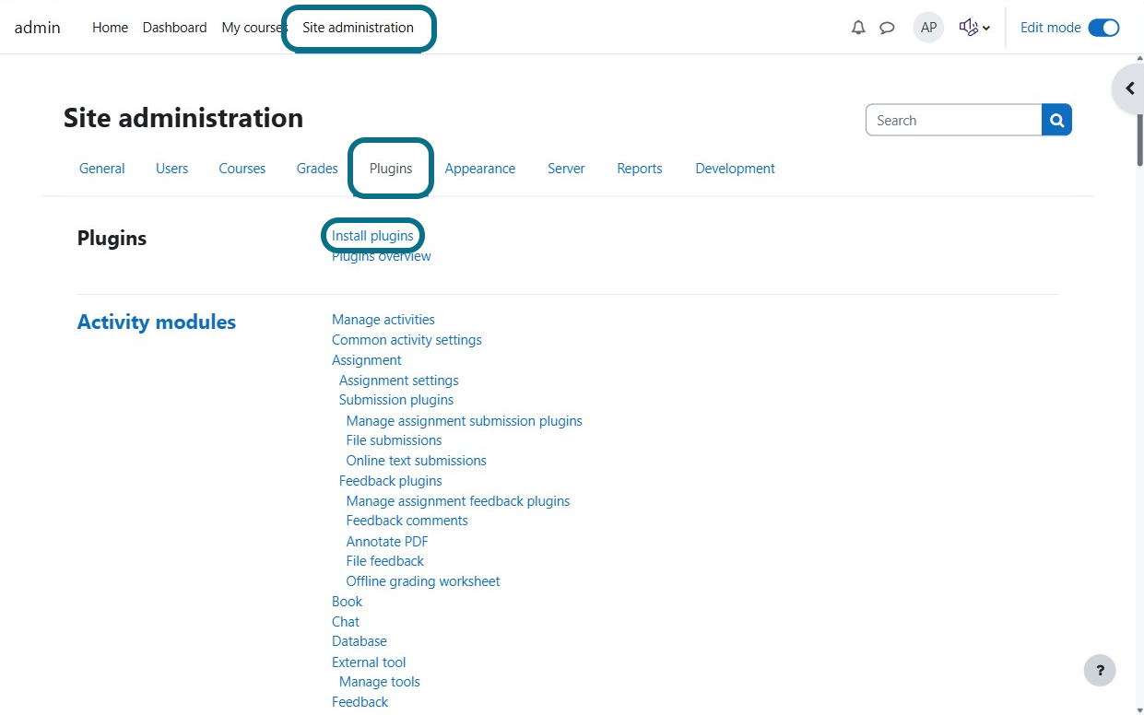This screenshot has height=715, width=1144.
Task: Click into the Search field
Action: click(x=954, y=120)
